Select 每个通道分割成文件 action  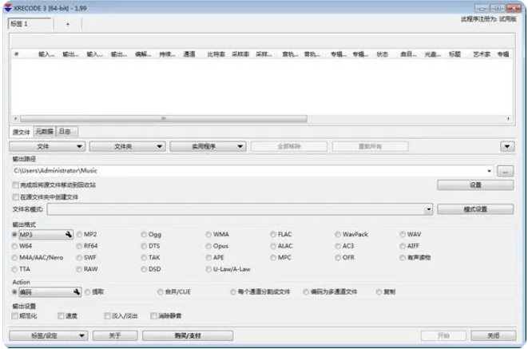pos(233,291)
